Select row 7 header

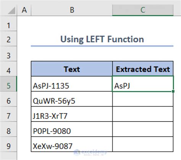(8, 114)
